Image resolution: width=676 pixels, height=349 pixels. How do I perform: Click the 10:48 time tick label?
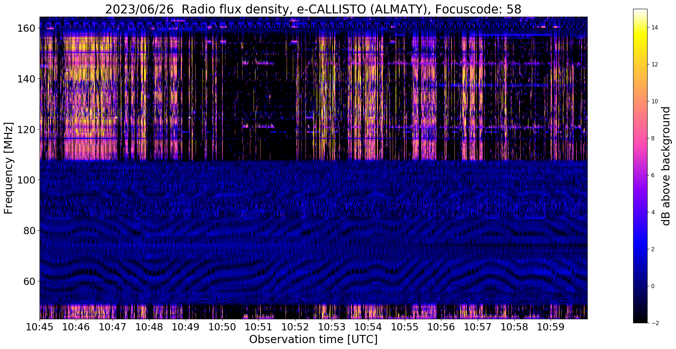point(149,327)
